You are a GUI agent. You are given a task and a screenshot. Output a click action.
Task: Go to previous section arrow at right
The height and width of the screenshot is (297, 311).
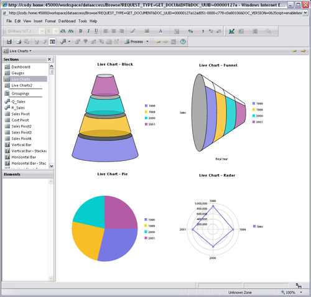(294, 51)
